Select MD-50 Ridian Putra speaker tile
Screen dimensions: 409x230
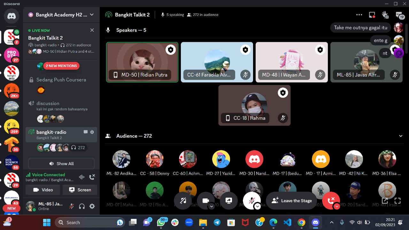tap(142, 62)
